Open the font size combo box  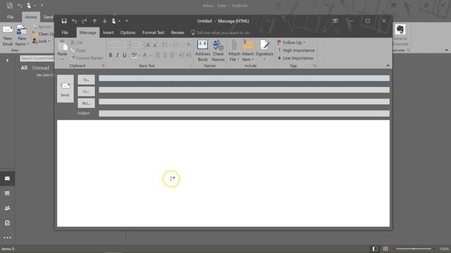[x=137, y=45]
